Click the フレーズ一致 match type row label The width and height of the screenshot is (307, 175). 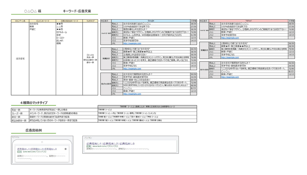pos(17,113)
